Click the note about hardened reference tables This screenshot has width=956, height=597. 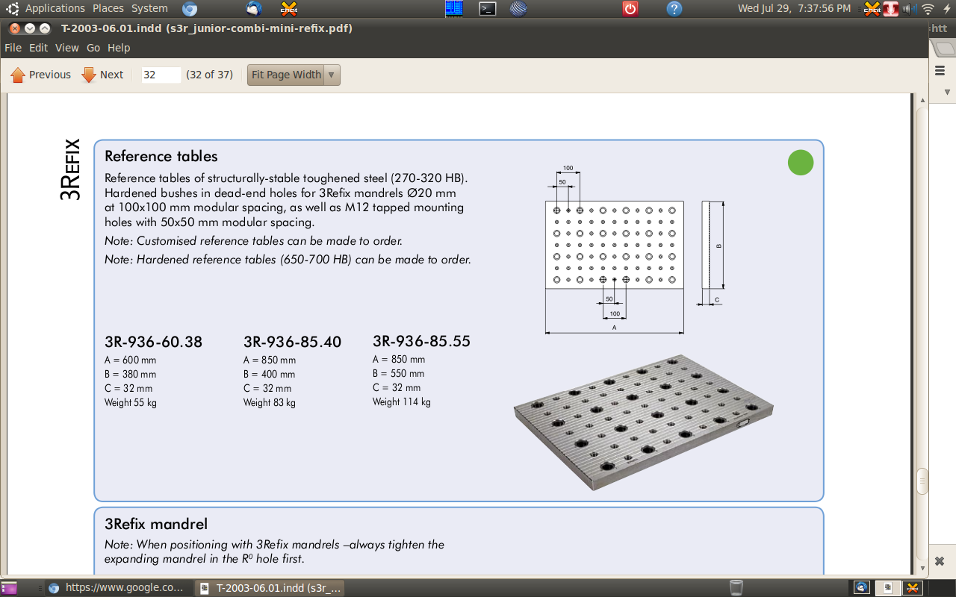click(288, 260)
